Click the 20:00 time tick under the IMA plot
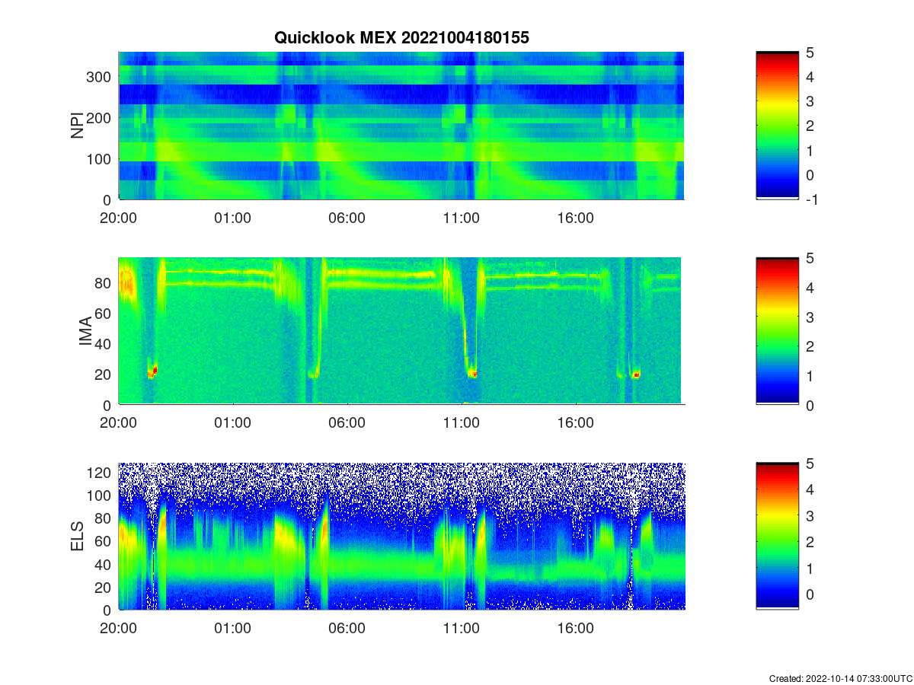 [118, 423]
